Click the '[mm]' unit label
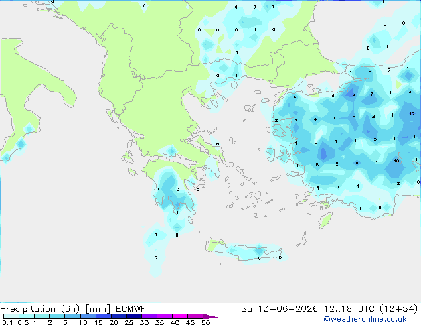This screenshot has width=421, height=325. [98, 309]
